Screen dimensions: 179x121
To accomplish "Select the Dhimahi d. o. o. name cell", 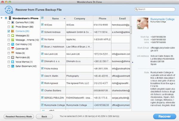I will coord(53,61).
